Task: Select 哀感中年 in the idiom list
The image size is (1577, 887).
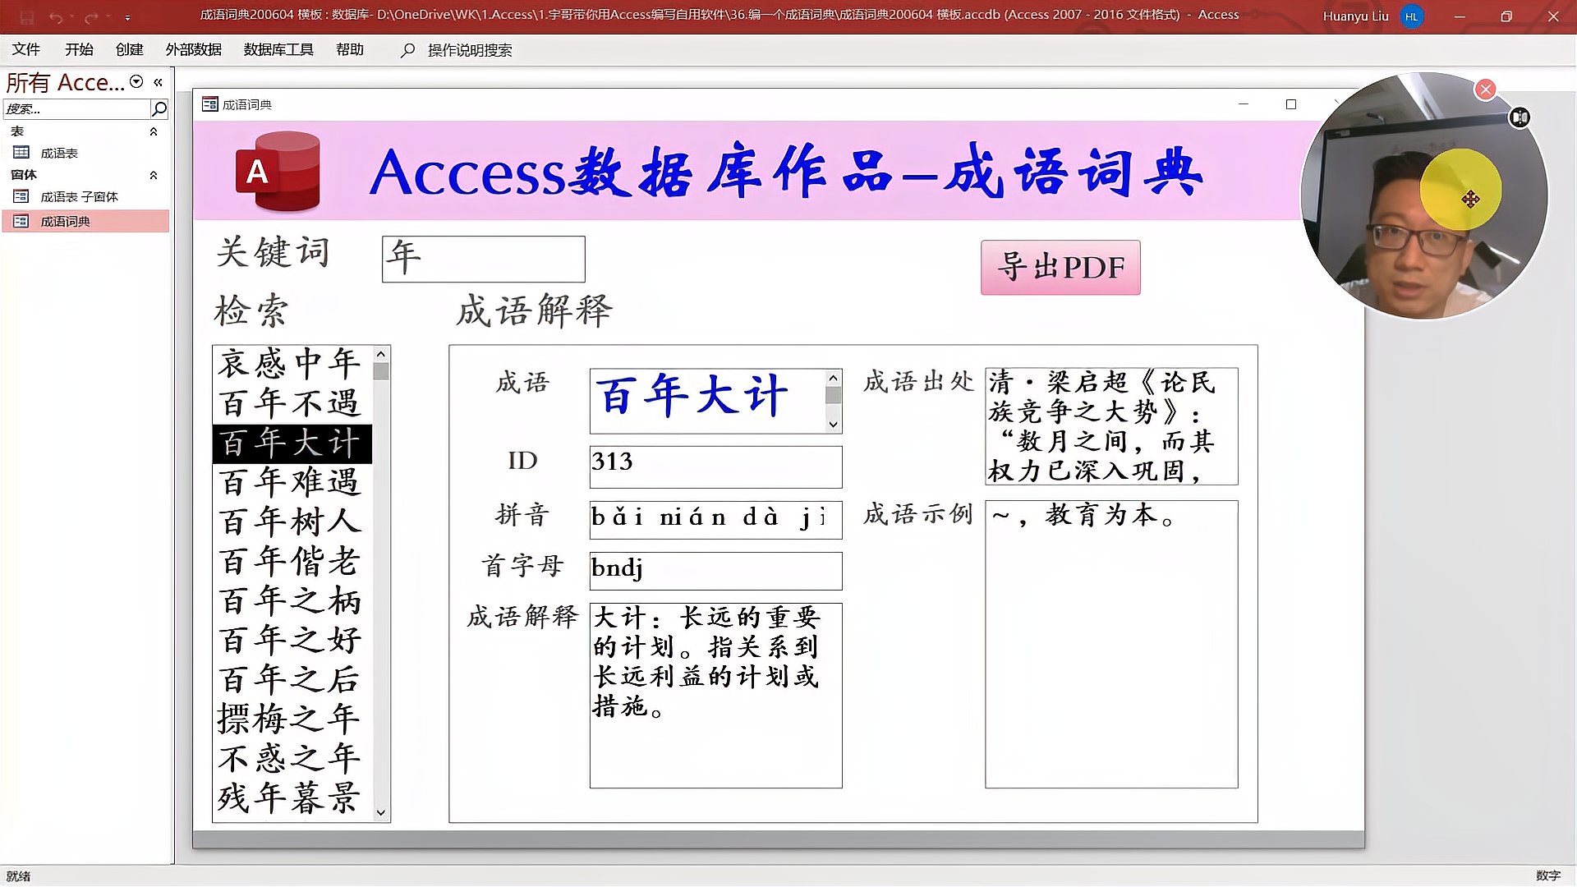Action: (x=292, y=364)
